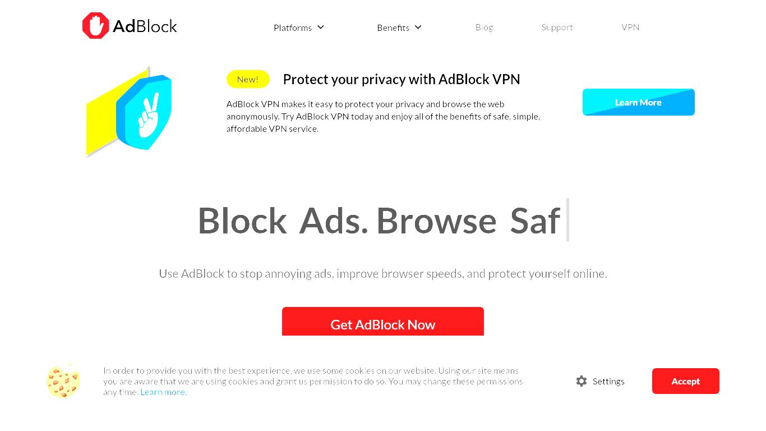766x431 pixels.
Task: Expand the Platforms dropdown chevron
Action: [321, 27]
